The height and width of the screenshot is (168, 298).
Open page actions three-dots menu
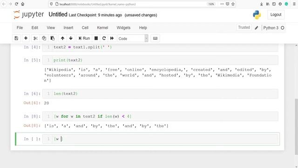point(222,4)
